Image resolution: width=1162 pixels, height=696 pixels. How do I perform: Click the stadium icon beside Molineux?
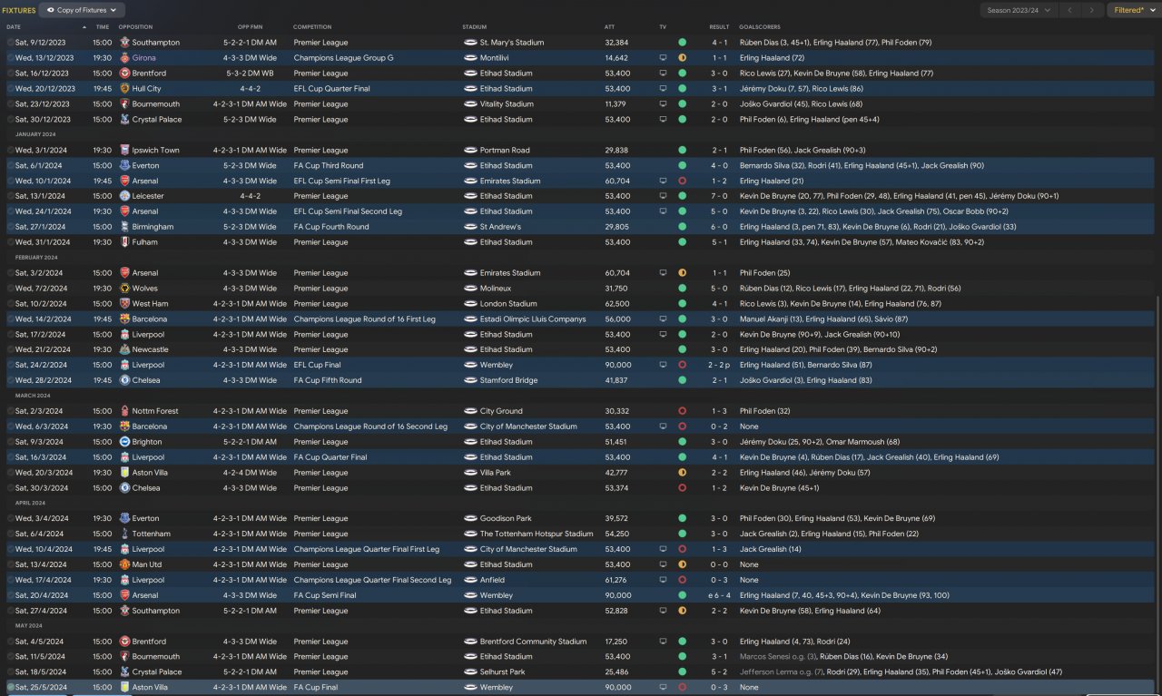pyautogui.click(x=470, y=289)
